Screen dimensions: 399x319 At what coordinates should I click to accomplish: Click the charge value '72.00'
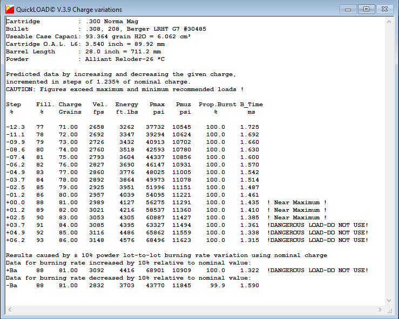(68, 135)
